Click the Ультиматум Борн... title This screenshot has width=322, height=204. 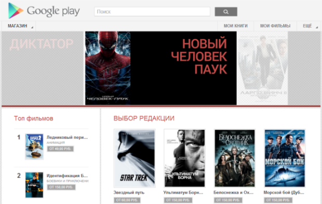pyautogui.click(x=183, y=193)
